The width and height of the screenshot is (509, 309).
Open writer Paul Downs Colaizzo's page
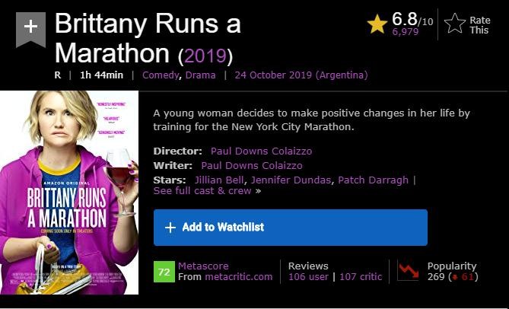click(x=252, y=165)
